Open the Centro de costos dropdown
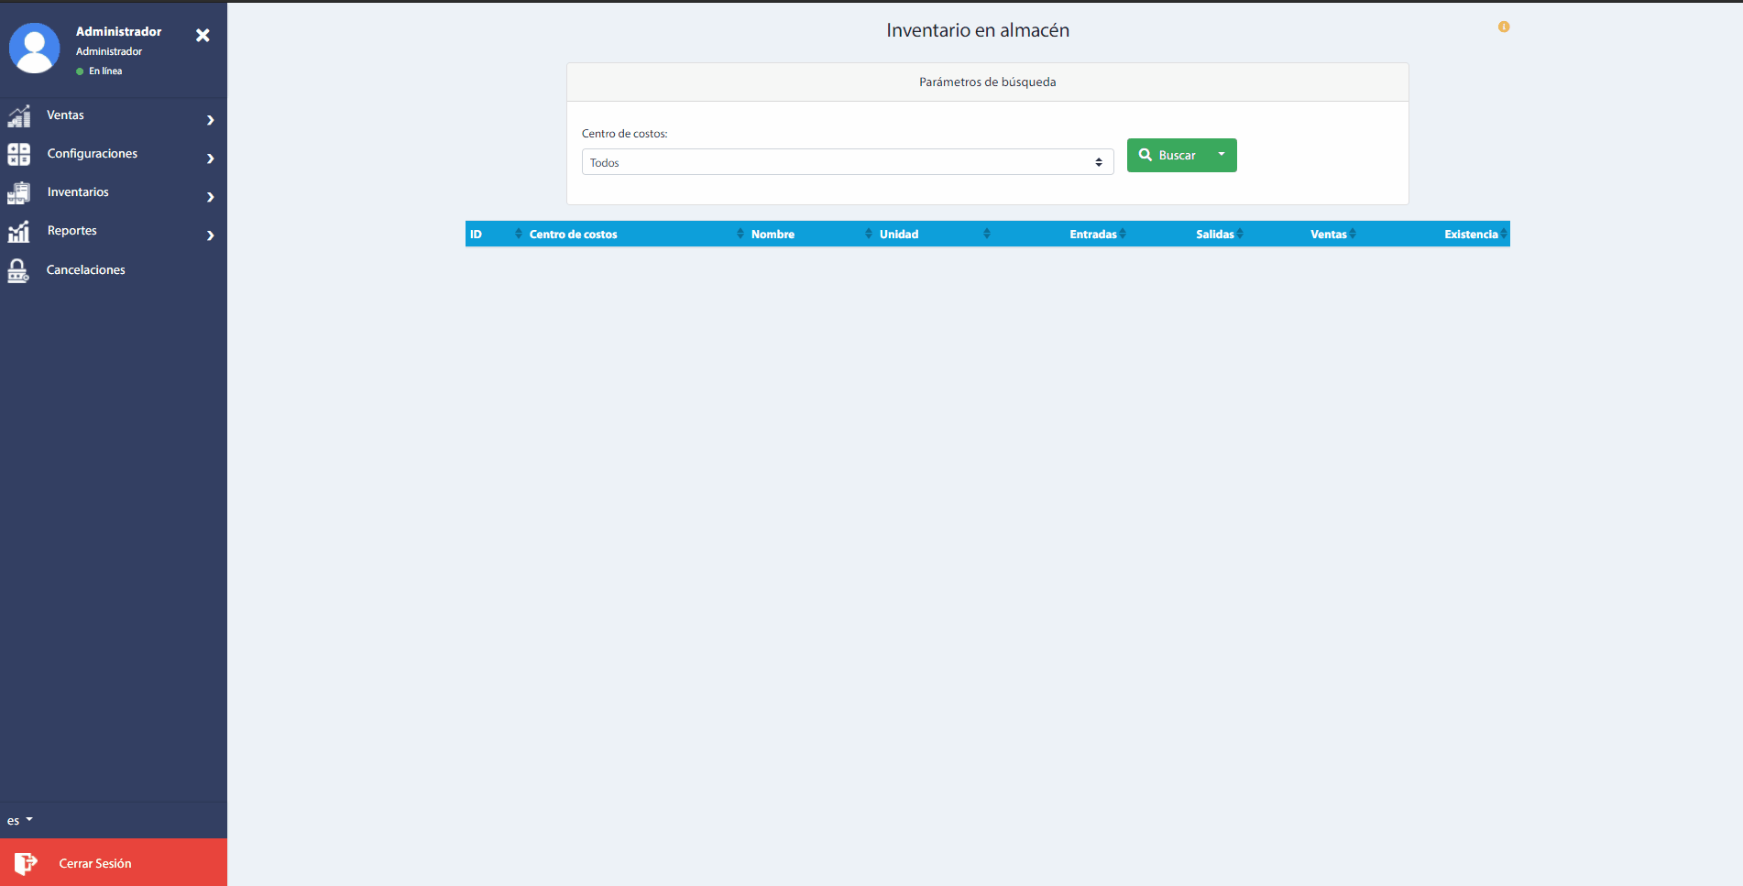This screenshot has height=886, width=1743. point(847,162)
